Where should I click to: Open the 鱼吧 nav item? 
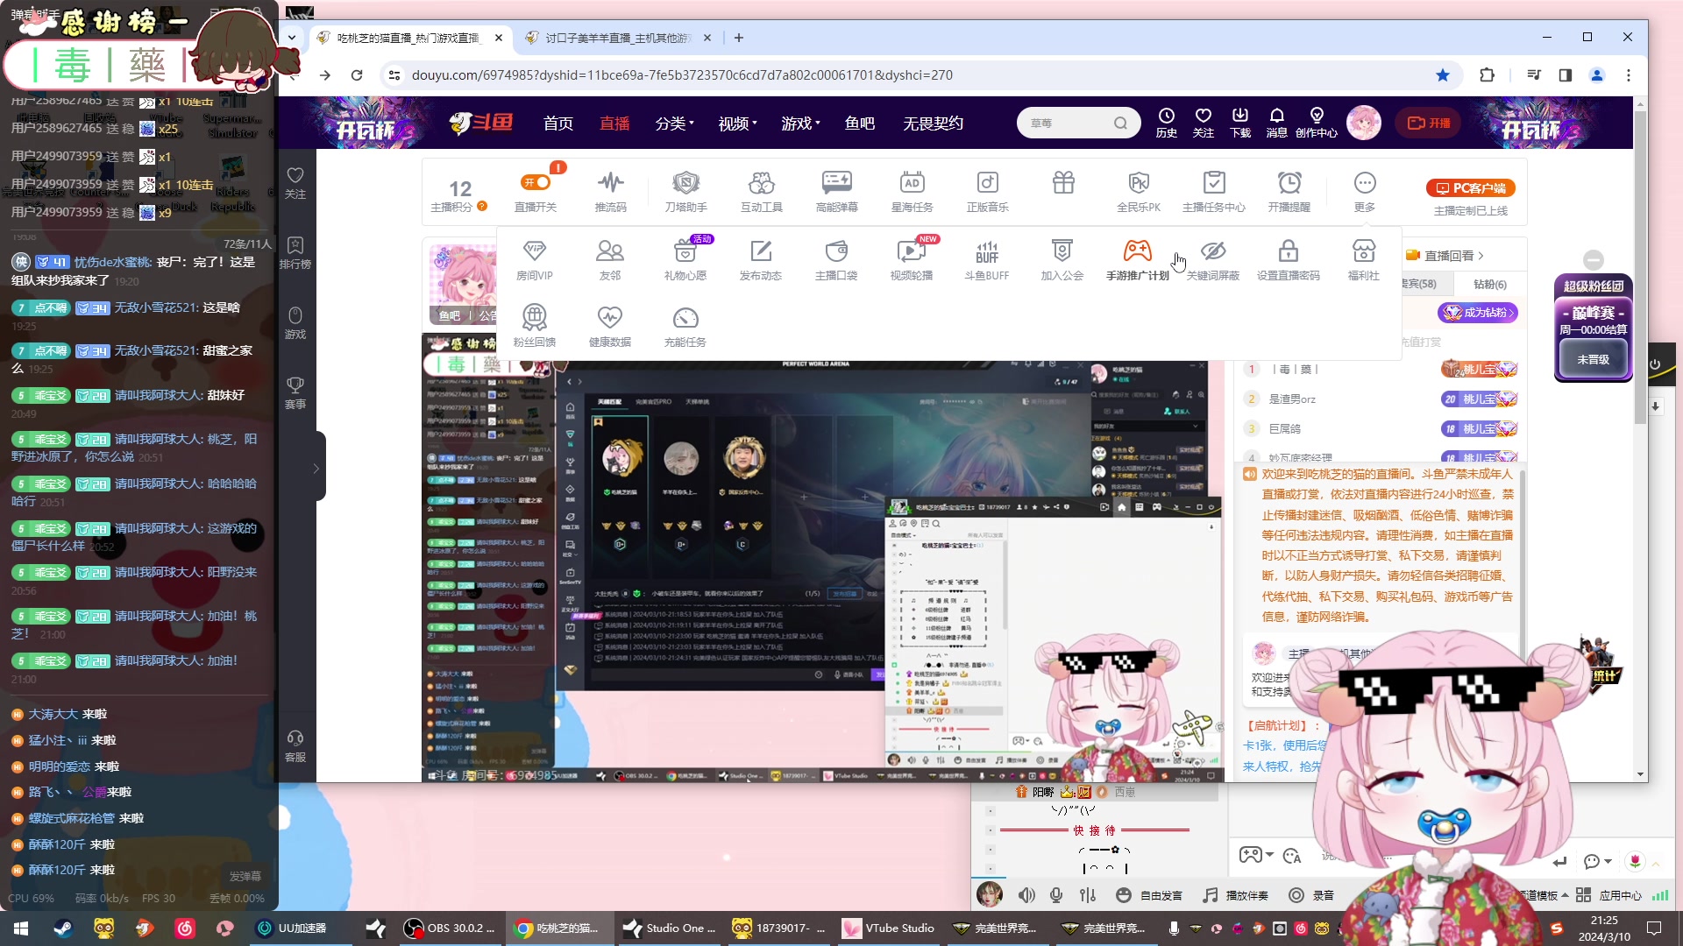pos(860,124)
